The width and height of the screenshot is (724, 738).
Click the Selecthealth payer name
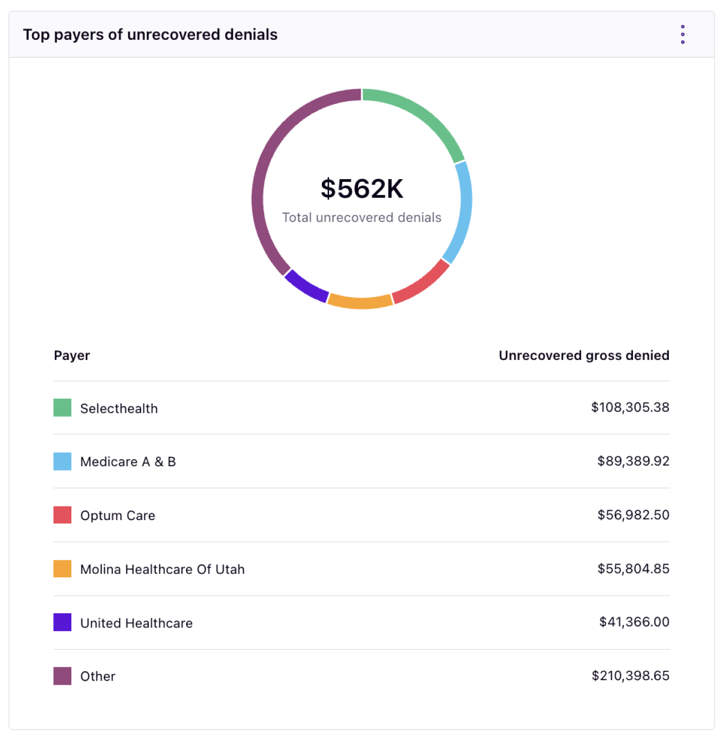click(x=119, y=408)
